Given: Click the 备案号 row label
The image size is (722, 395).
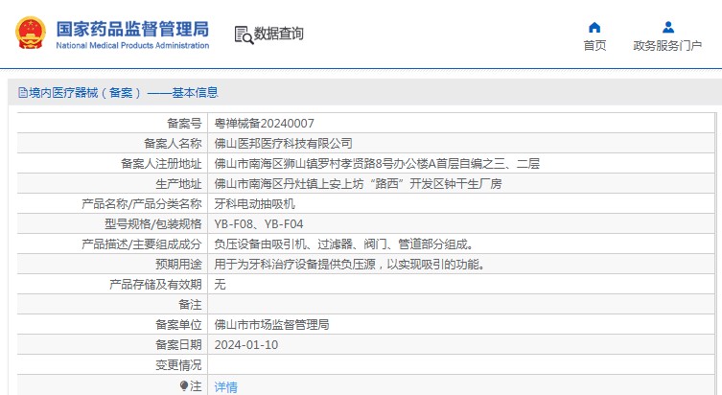Looking at the screenshot, I should (x=184, y=124).
